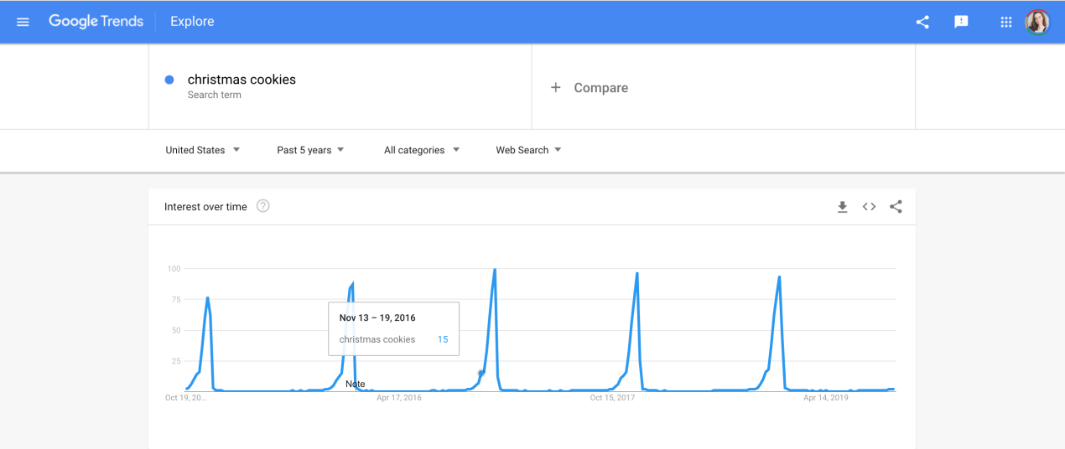Image resolution: width=1065 pixels, height=449 pixels.
Task: Click the chart peak reaching 100
Action: coord(495,270)
